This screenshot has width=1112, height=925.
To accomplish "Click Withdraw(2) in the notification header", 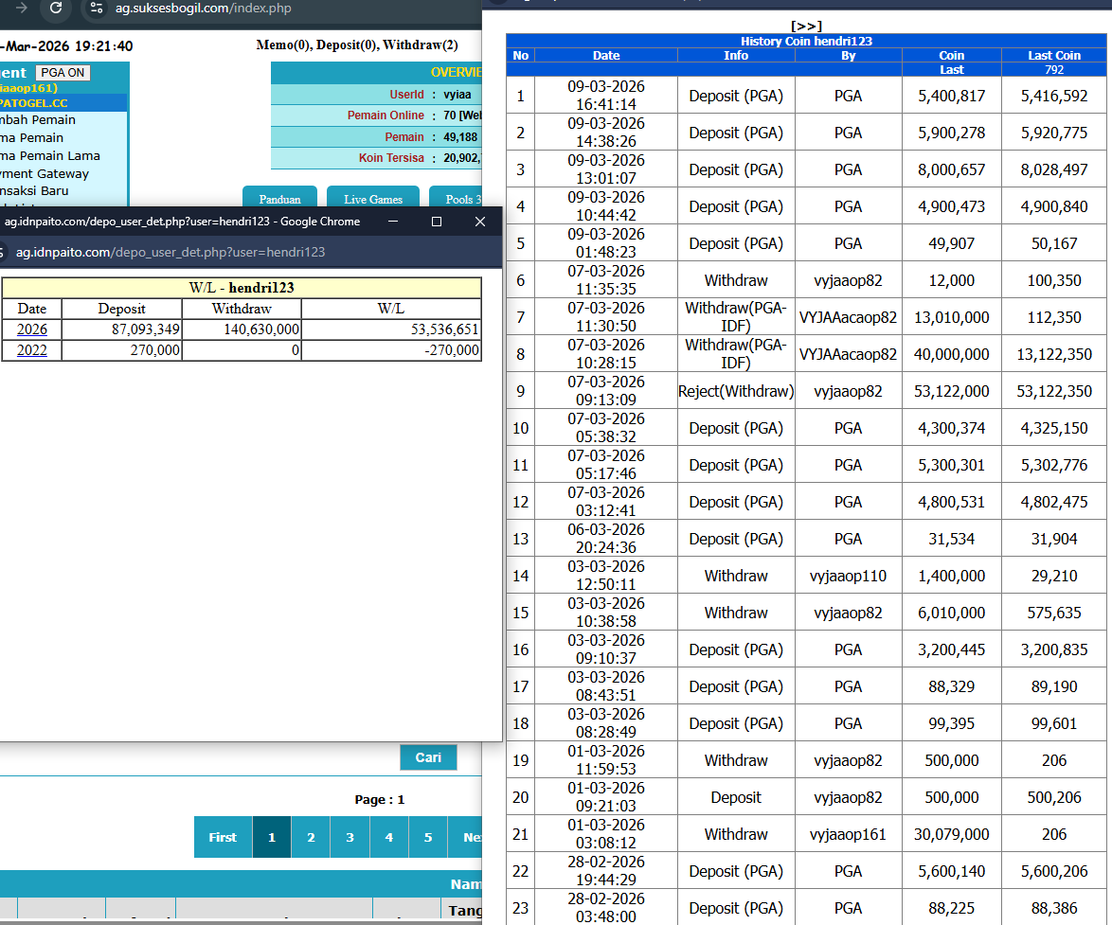I will (x=421, y=45).
